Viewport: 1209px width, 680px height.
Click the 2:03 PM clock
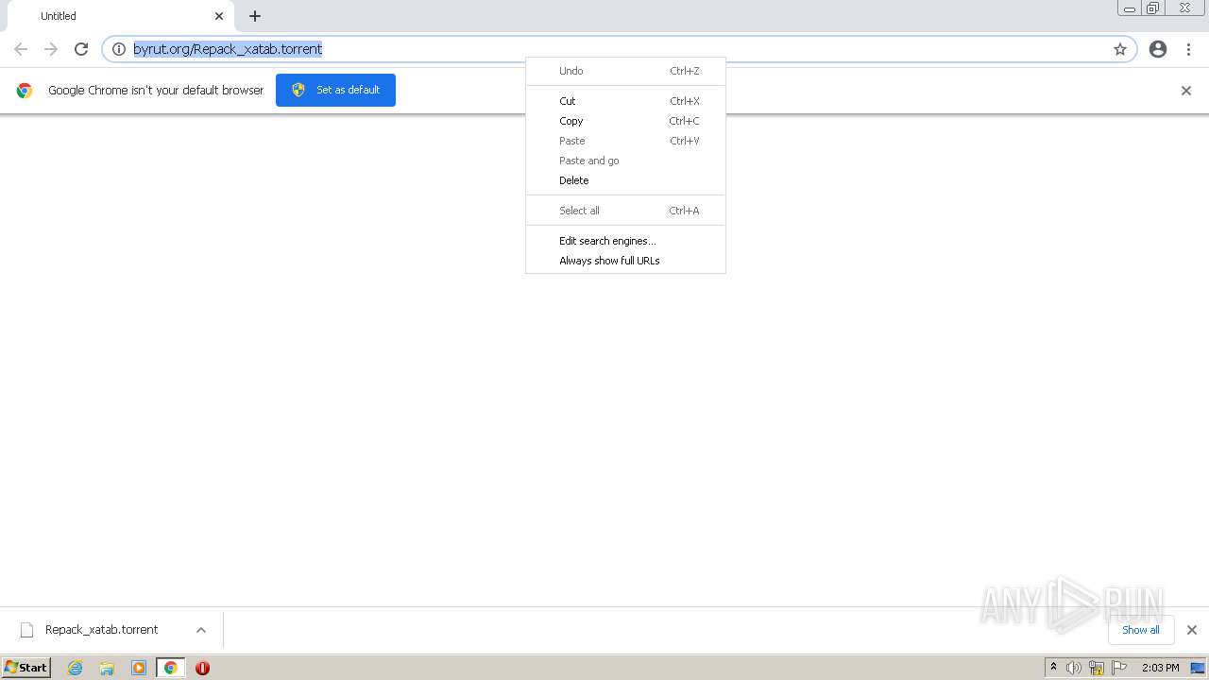pyautogui.click(x=1160, y=668)
